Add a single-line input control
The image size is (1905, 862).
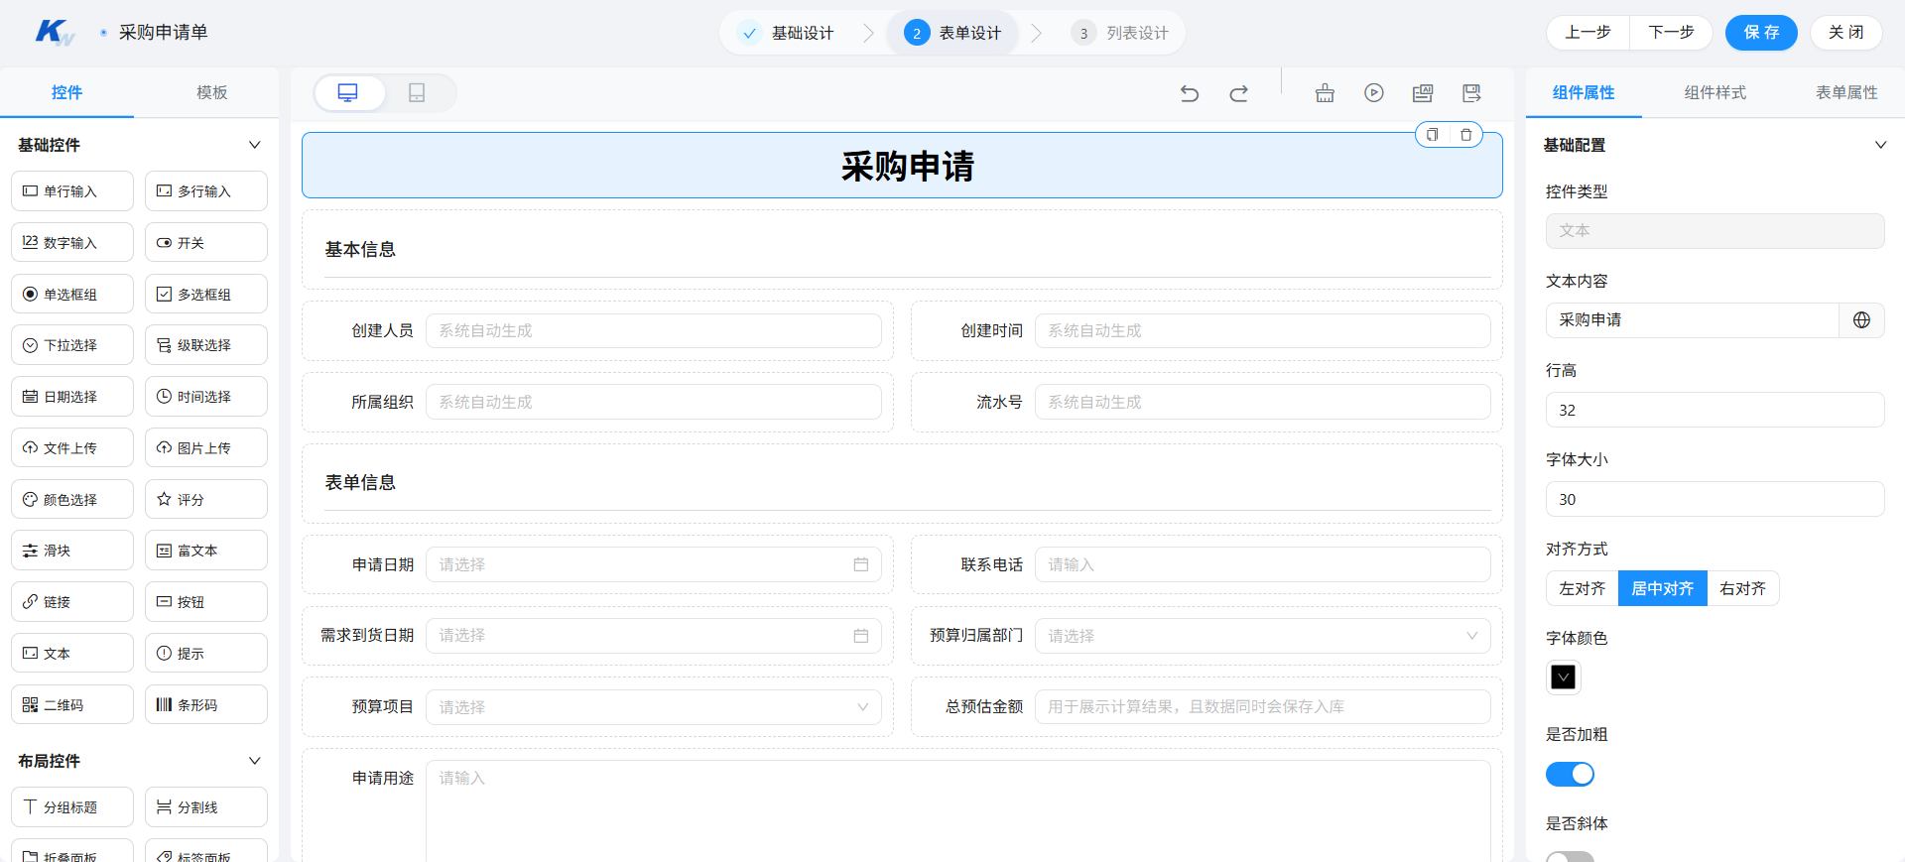pyautogui.click(x=72, y=191)
